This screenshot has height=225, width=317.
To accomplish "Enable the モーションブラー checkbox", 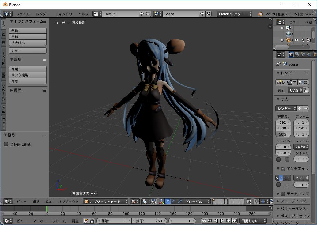I will click(x=283, y=193).
